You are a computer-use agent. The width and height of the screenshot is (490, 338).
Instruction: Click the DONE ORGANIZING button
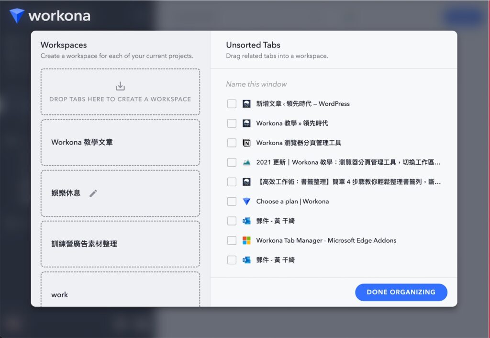401,293
